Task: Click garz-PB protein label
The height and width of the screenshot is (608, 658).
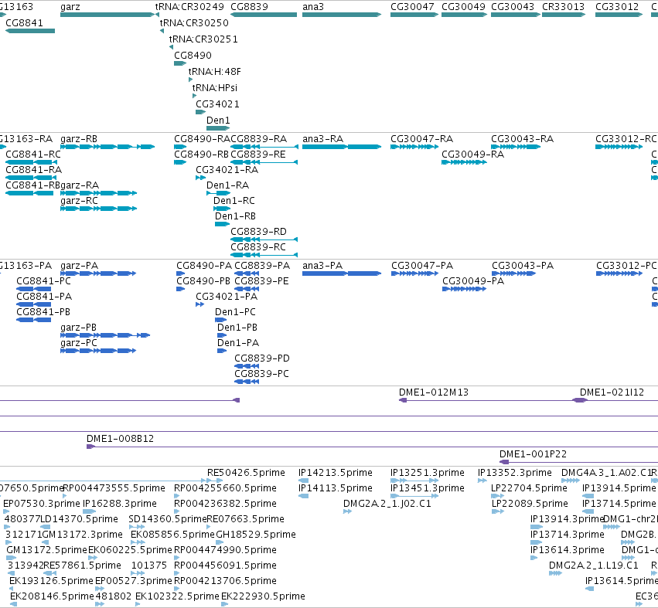Action: point(78,328)
